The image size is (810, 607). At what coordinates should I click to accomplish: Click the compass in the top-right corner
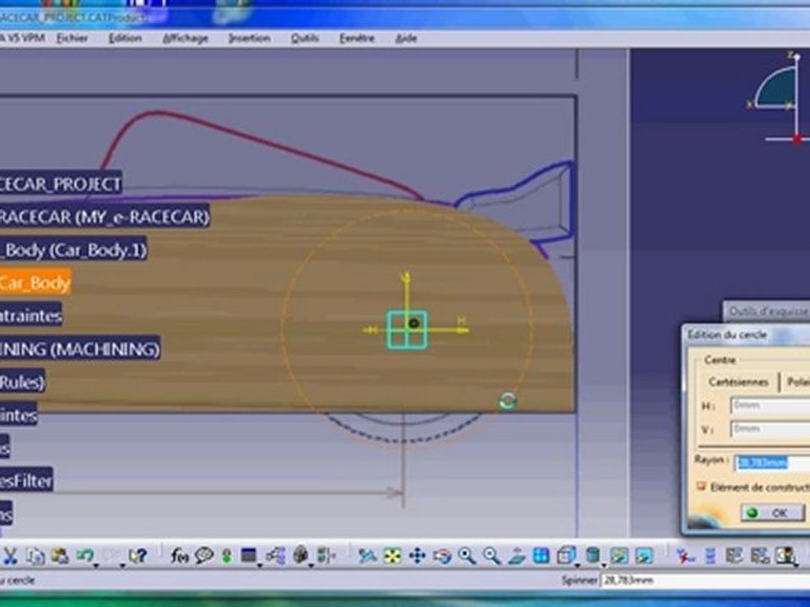tap(779, 98)
